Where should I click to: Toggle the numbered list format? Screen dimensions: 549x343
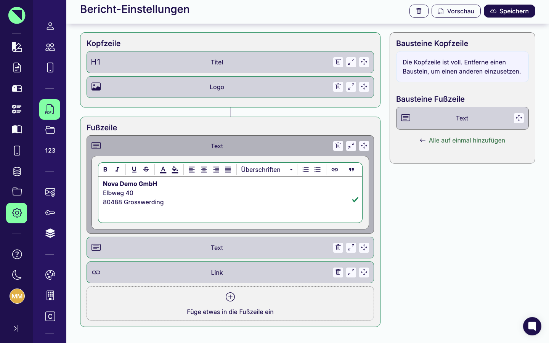tap(305, 170)
